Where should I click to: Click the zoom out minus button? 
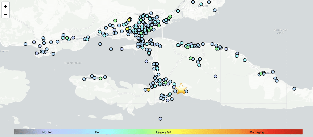coord(5,14)
